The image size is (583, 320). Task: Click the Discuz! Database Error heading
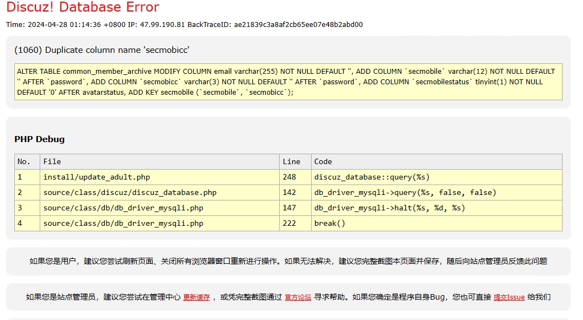tap(83, 8)
